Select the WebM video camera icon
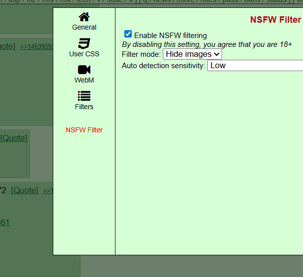The height and width of the screenshot is (277, 303). pos(84,70)
